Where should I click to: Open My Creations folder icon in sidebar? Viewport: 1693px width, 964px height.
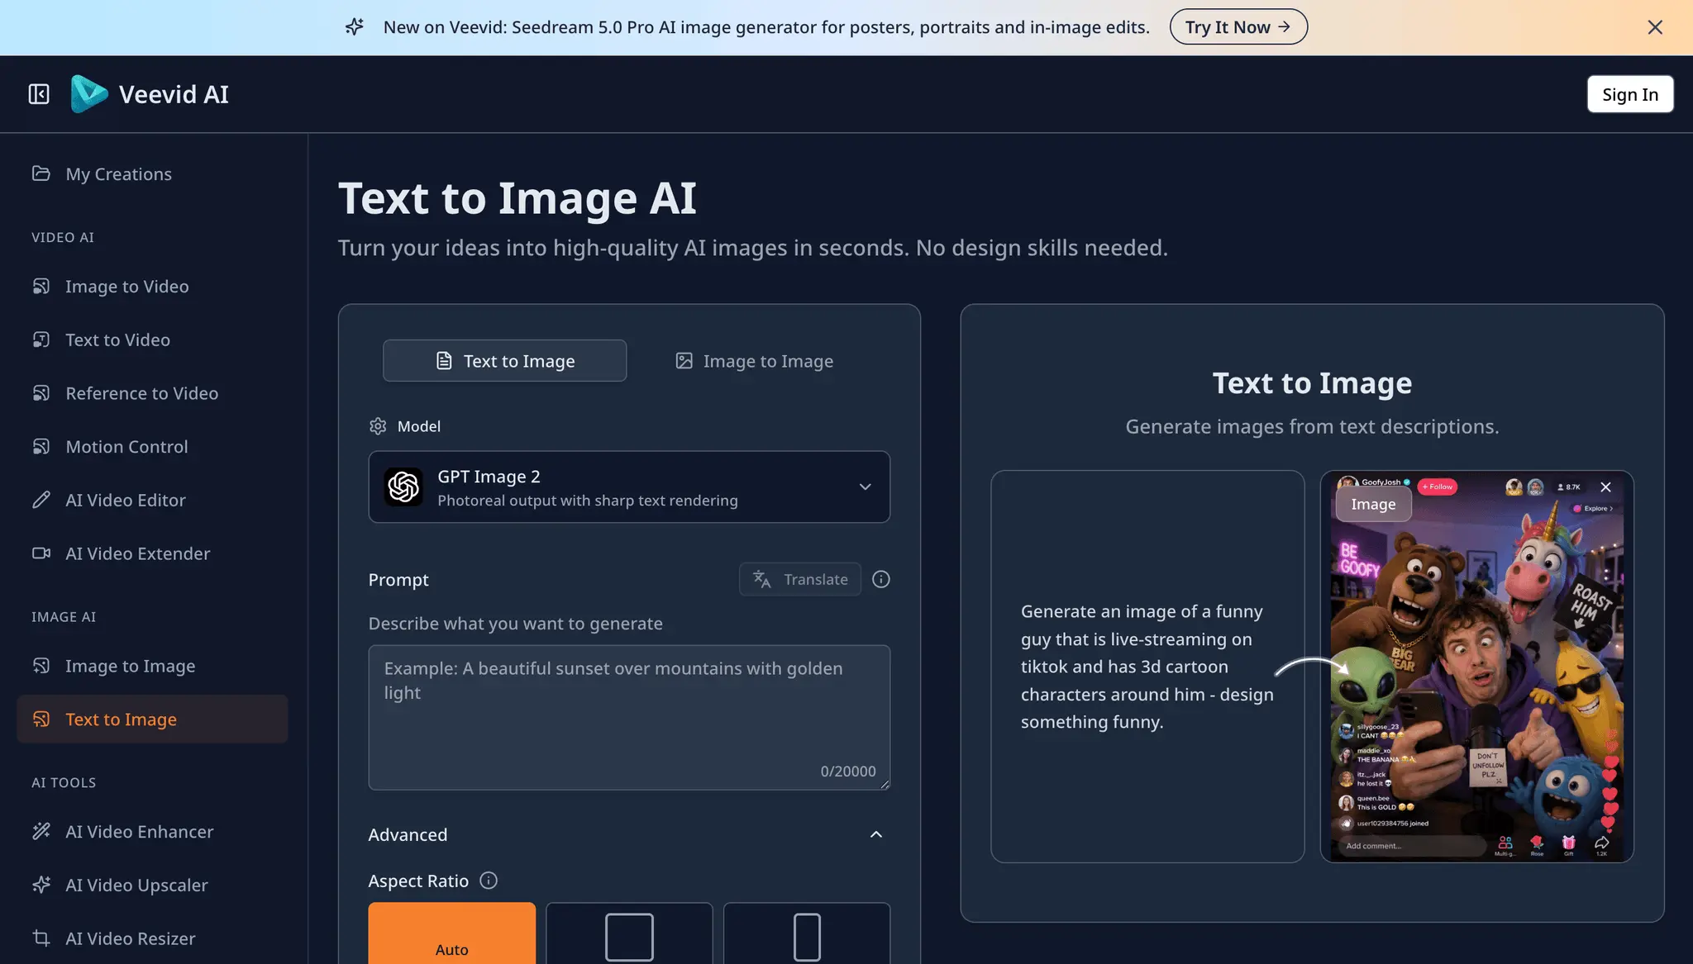coord(41,173)
